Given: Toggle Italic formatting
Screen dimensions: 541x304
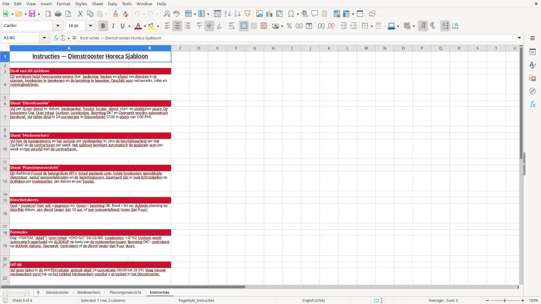Looking at the screenshot, I should [x=113, y=26].
